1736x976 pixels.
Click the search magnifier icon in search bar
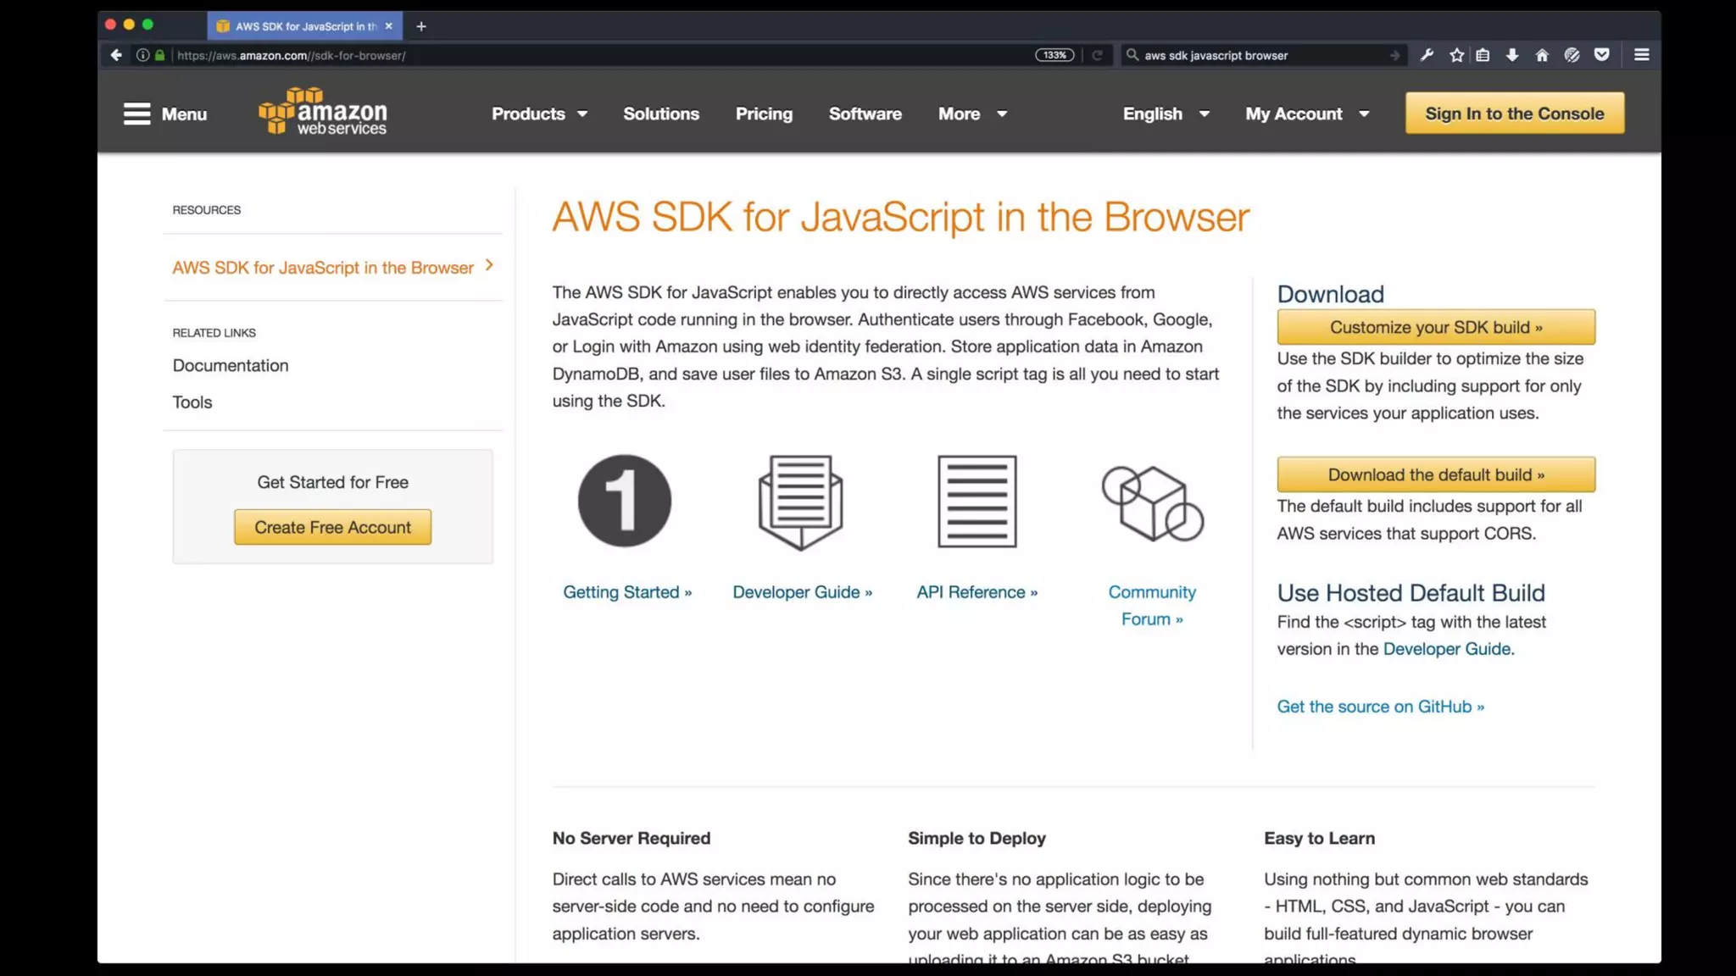[1132, 55]
